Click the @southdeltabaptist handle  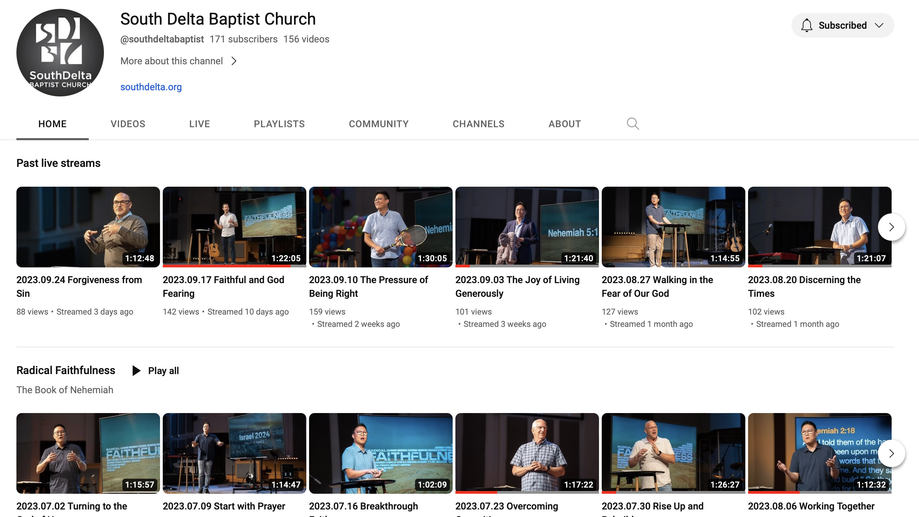tap(162, 39)
